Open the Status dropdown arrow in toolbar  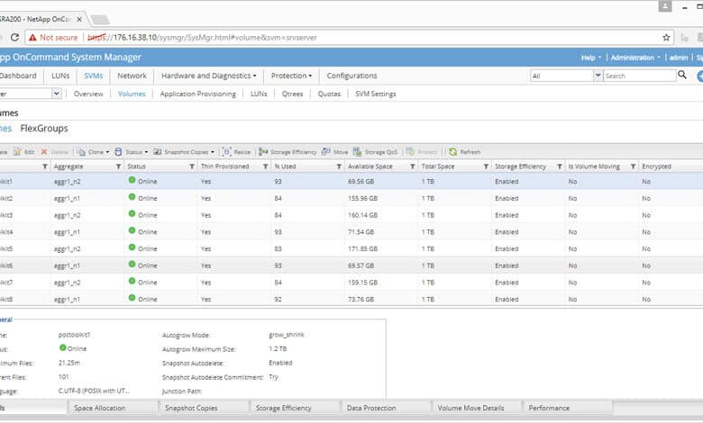pos(146,152)
